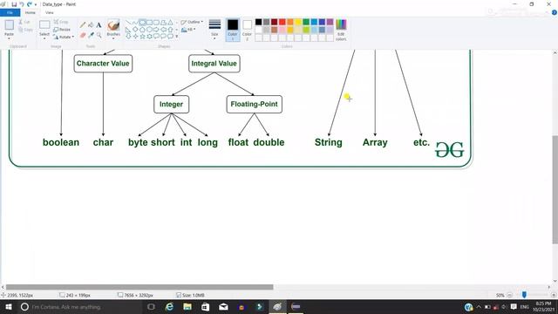Click the Undo arrow in title bar

click(x=21, y=4)
